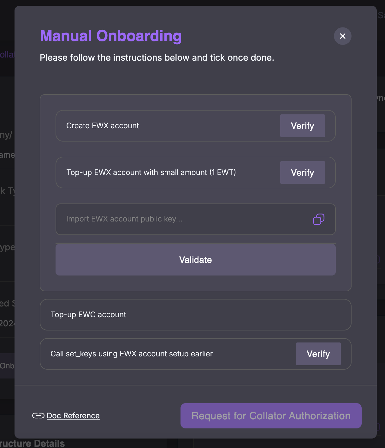Click the thin progress line above Validate
Screen dimensions: 385x448
click(x=195, y=243)
